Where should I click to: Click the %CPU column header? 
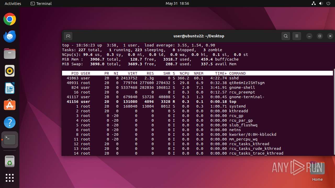click(184, 73)
